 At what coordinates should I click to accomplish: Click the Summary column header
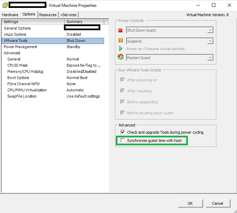[84, 22]
